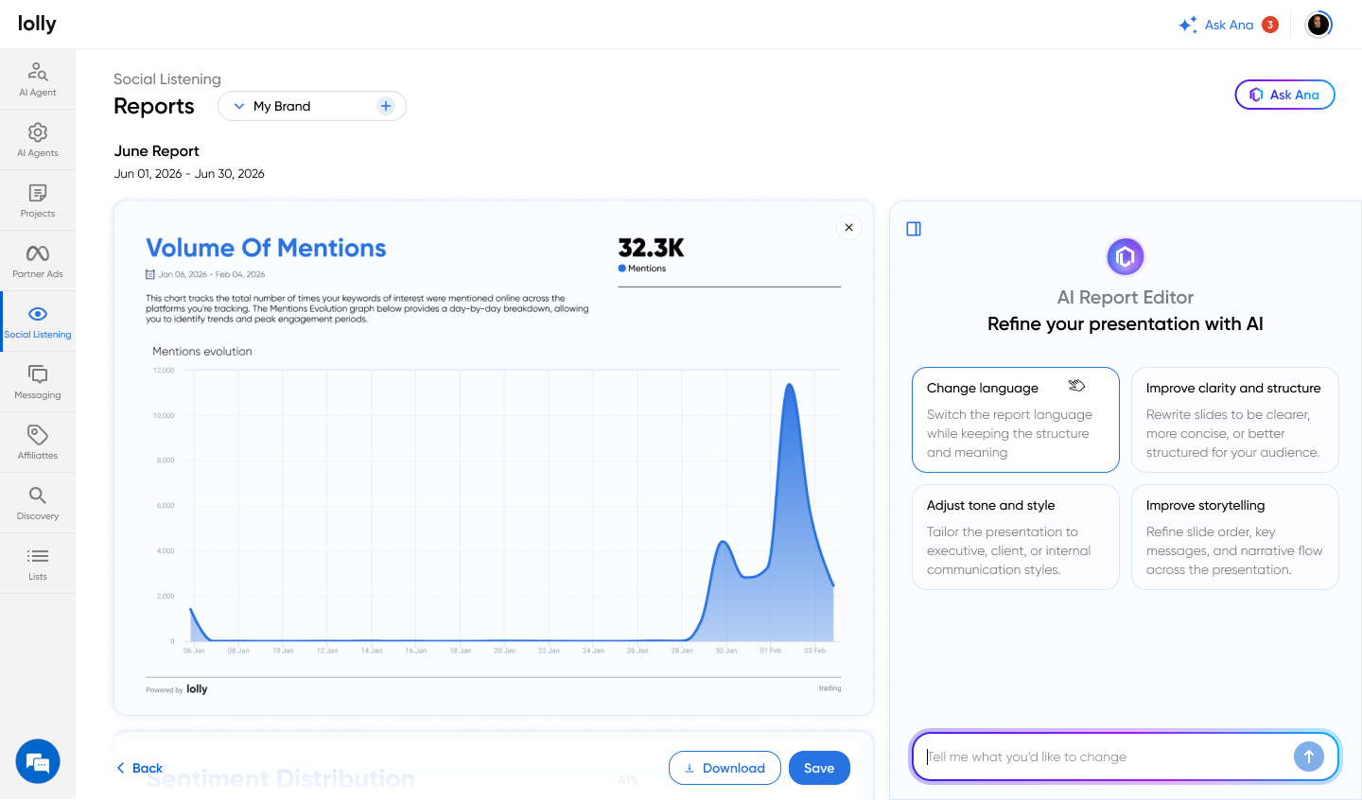Go Back to reports list
The width and height of the screenshot is (1362, 800).
tap(139, 768)
